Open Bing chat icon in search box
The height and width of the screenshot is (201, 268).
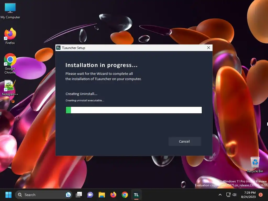point(68,195)
